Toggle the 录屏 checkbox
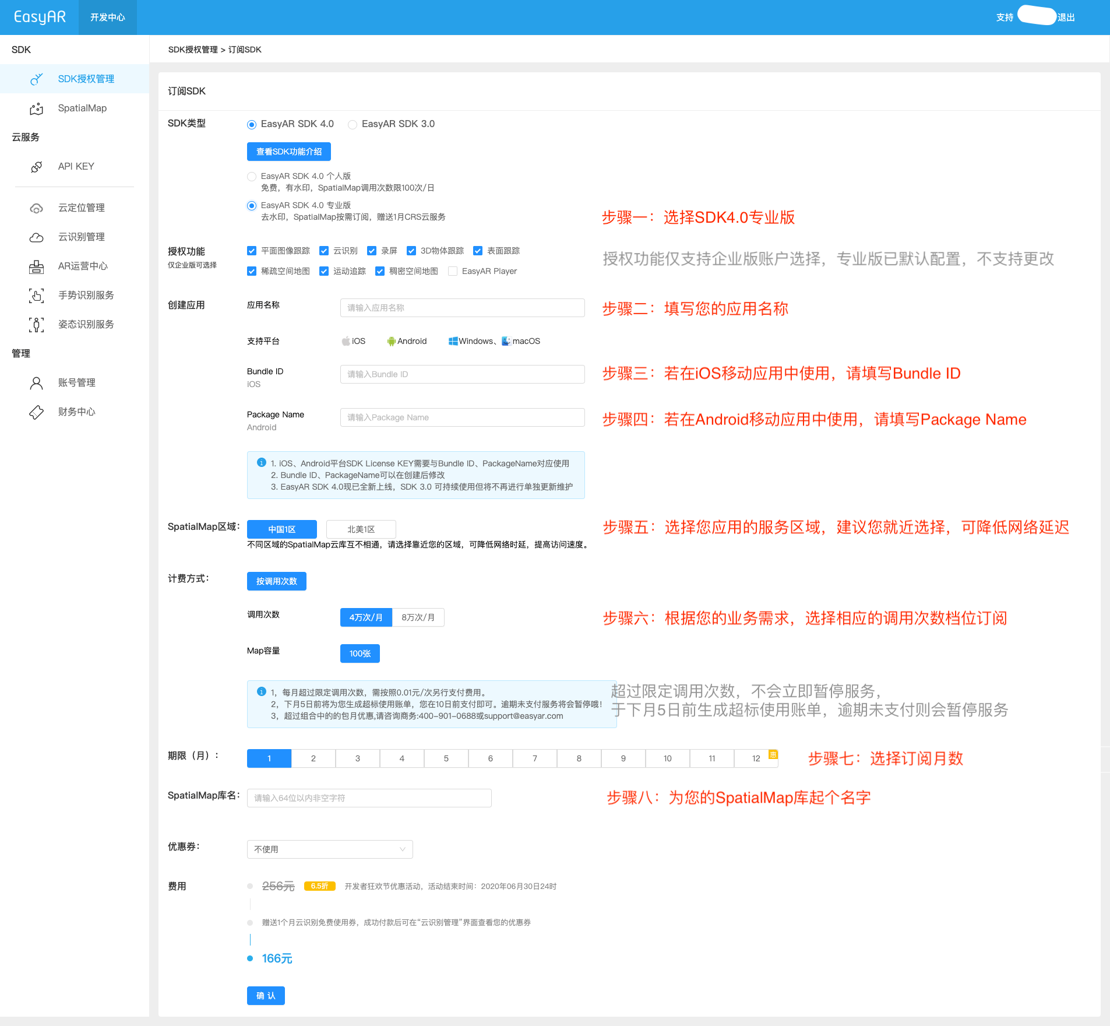The image size is (1110, 1026). pos(372,251)
